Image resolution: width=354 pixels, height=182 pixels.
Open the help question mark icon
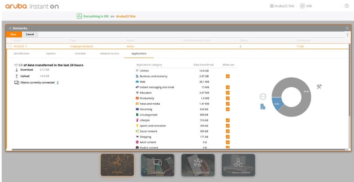point(347,6)
